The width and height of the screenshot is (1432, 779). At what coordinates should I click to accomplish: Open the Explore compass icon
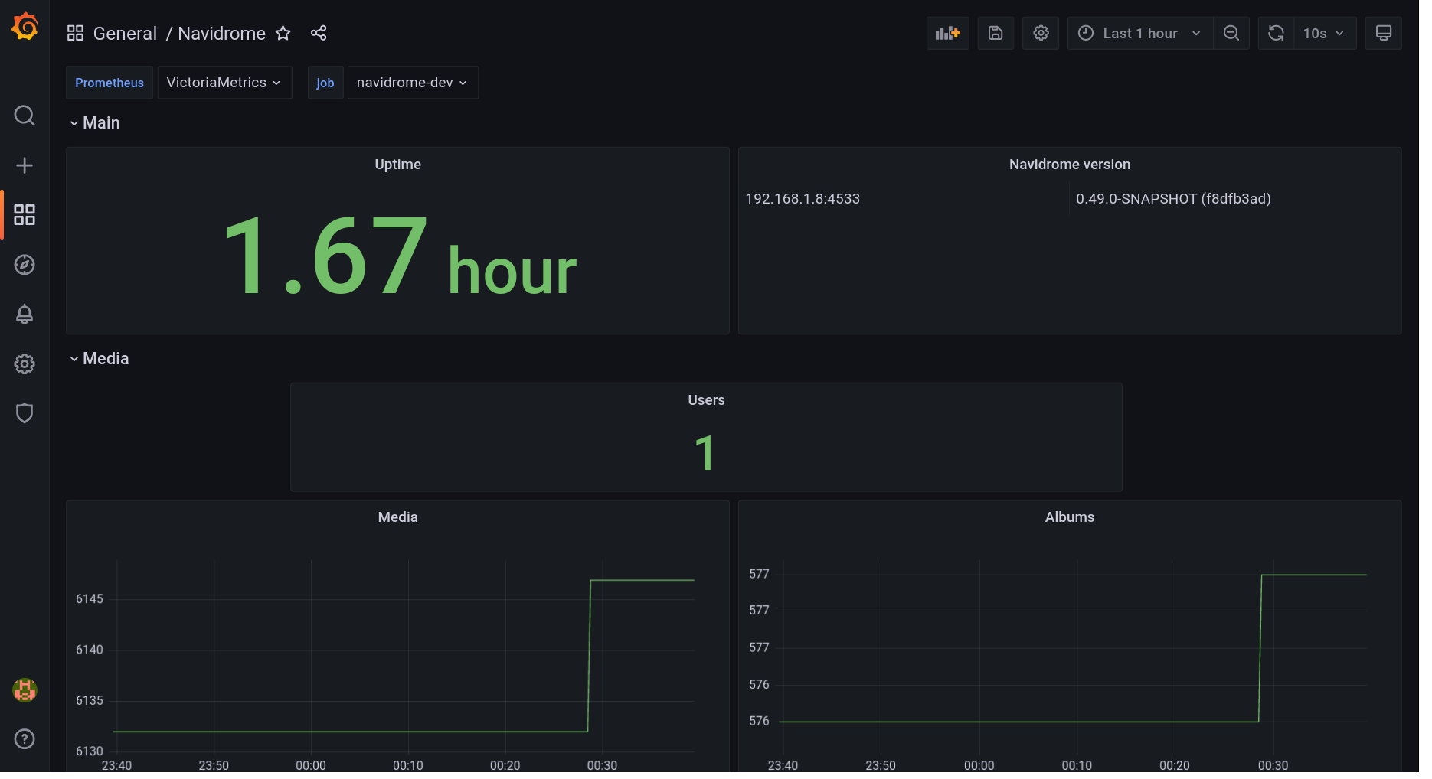click(25, 265)
